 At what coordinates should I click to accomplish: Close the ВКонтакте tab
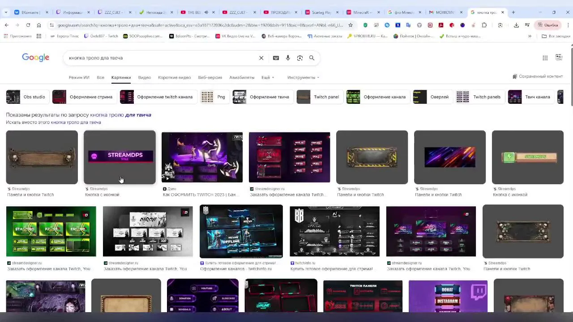pyautogui.click(x=47, y=12)
